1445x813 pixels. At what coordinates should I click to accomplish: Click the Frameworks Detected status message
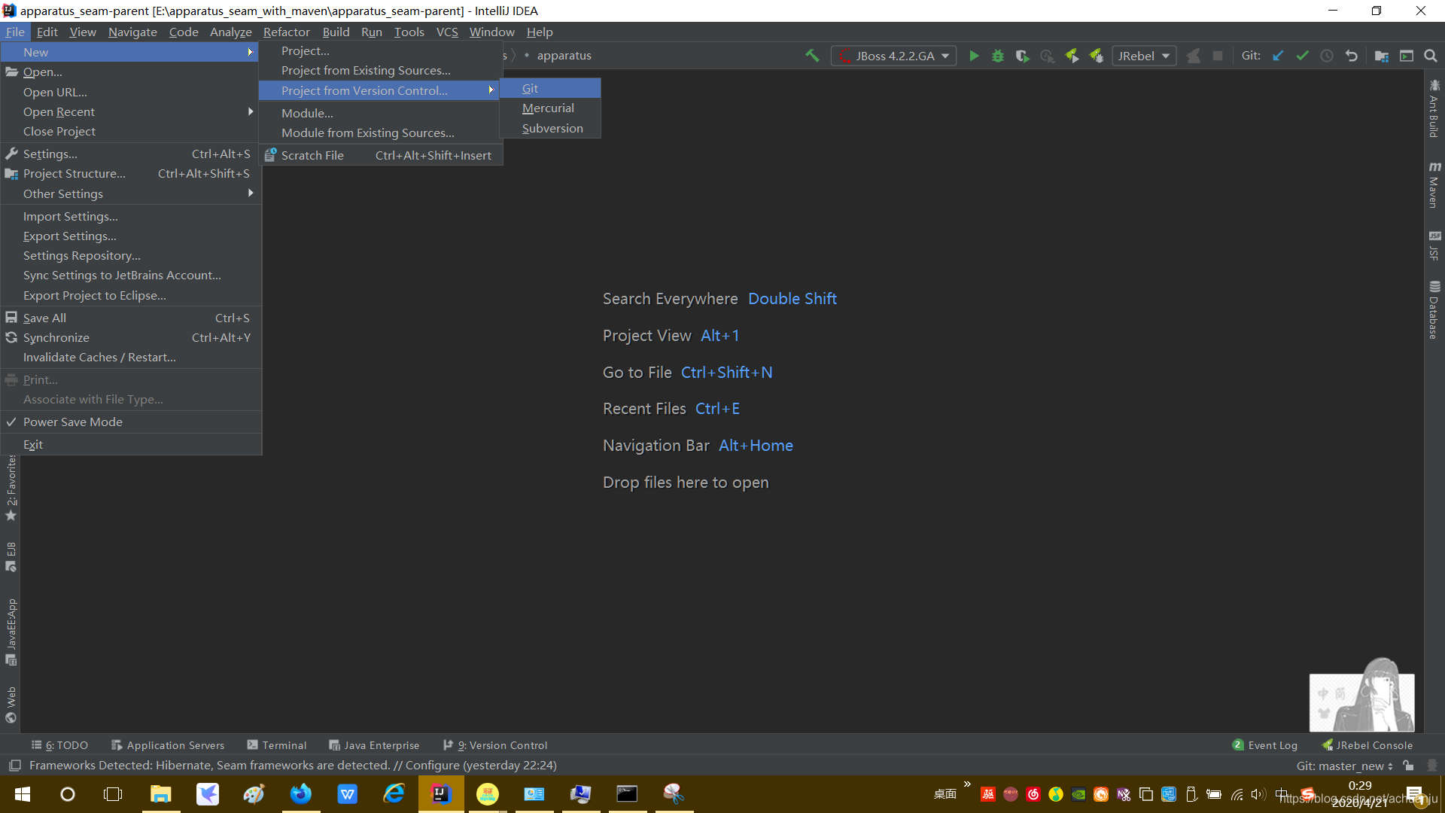click(x=293, y=766)
